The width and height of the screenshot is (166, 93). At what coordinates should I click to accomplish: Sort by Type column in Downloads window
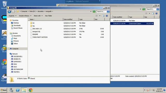[136, 17]
